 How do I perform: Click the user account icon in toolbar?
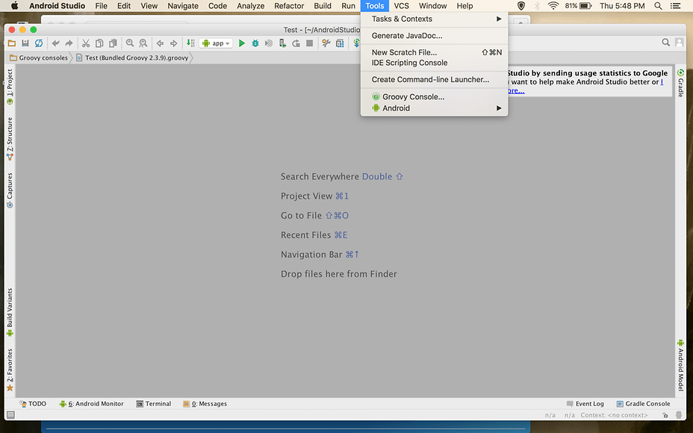point(680,43)
